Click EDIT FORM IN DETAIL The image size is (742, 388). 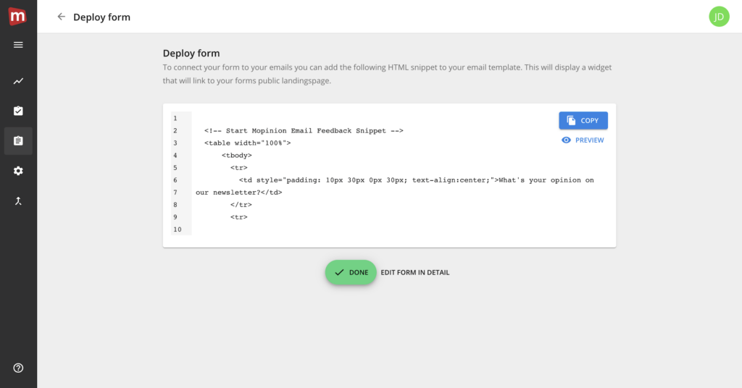tap(415, 273)
